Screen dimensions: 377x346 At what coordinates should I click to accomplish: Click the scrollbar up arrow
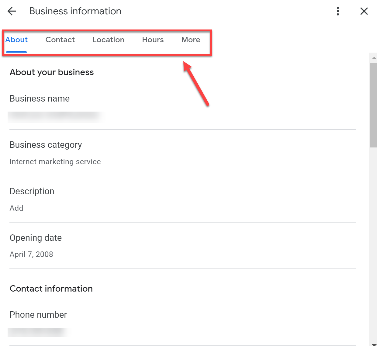click(x=374, y=58)
